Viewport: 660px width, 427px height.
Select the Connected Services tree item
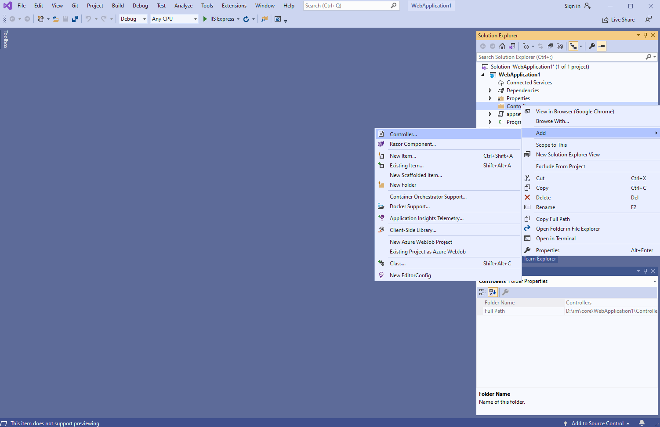(x=529, y=83)
